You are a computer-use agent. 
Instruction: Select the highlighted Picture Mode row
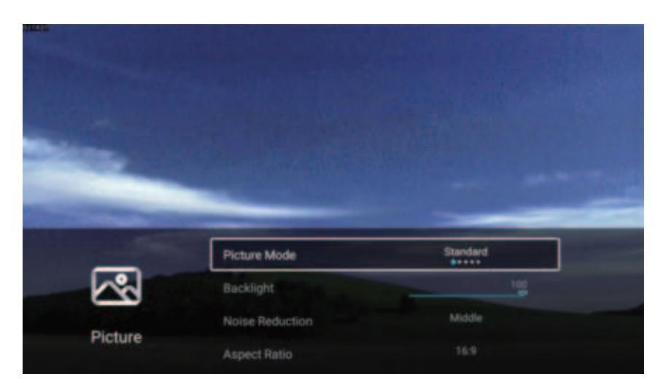[384, 254]
